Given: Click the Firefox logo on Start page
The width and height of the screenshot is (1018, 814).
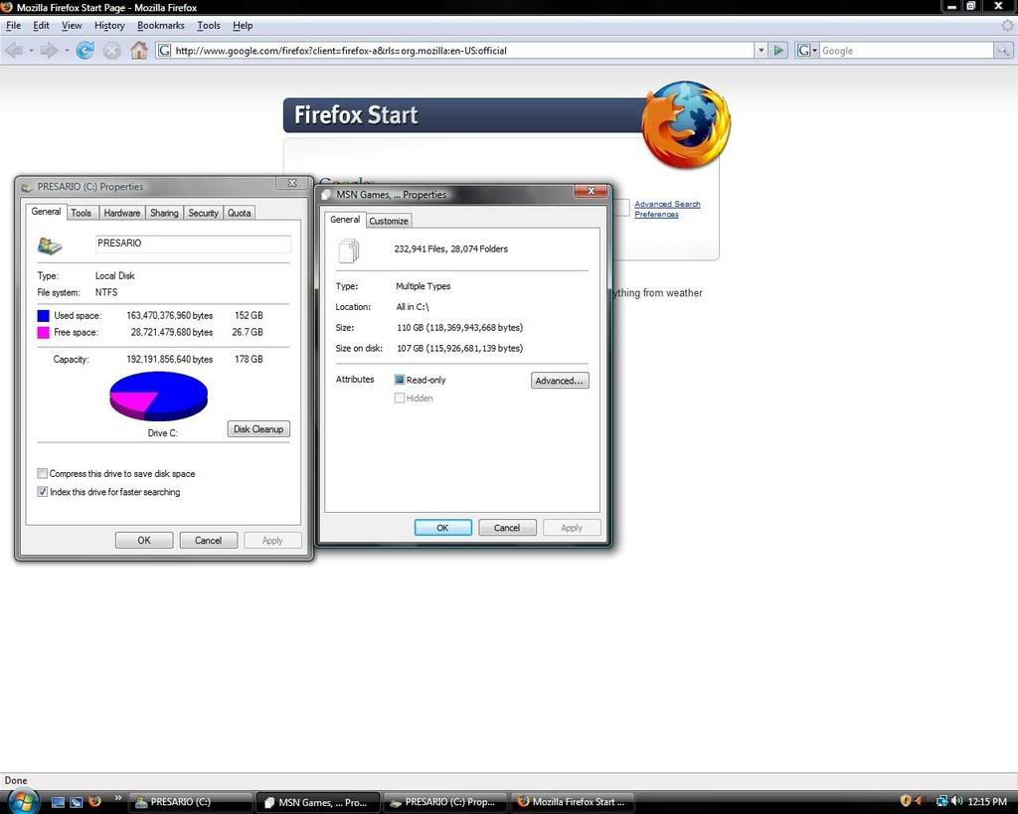Looking at the screenshot, I should point(686,124).
